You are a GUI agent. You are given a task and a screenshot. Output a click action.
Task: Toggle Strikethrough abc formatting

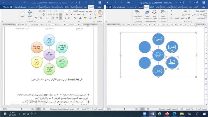[79, 14]
